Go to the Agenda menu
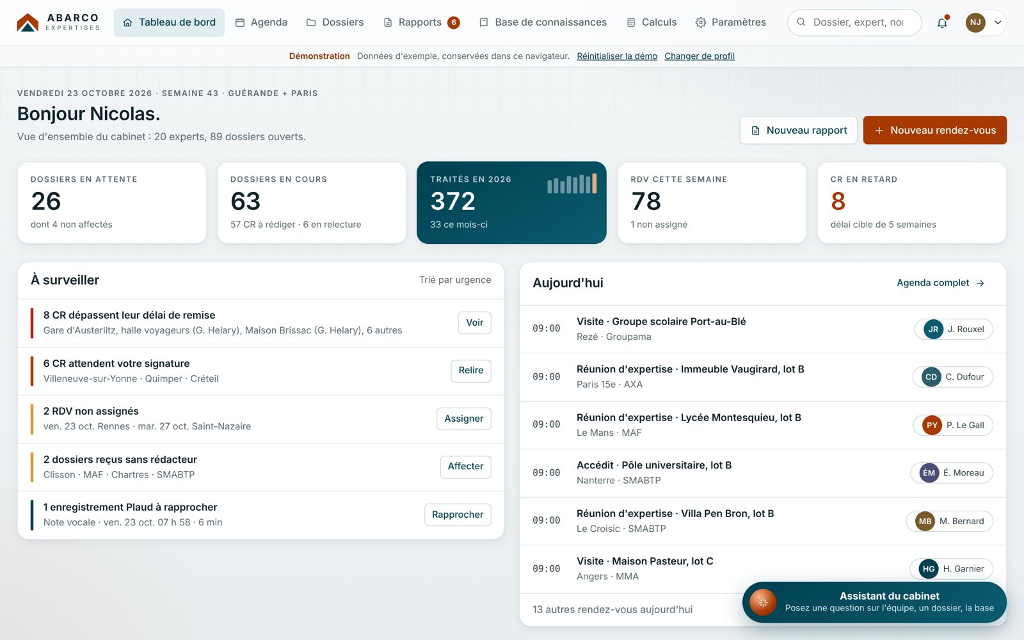Image resolution: width=1024 pixels, height=640 pixels. [x=261, y=22]
